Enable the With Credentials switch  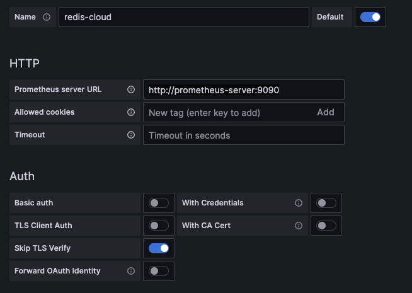click(326, 203)
